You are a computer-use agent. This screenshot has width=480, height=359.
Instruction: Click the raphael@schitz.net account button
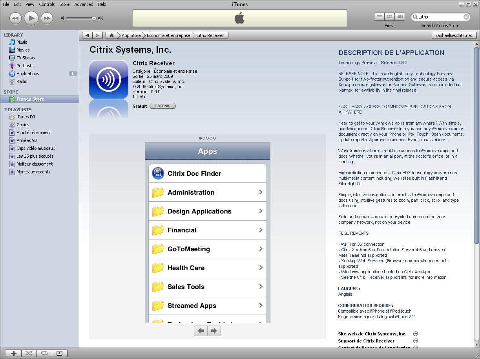454,35
